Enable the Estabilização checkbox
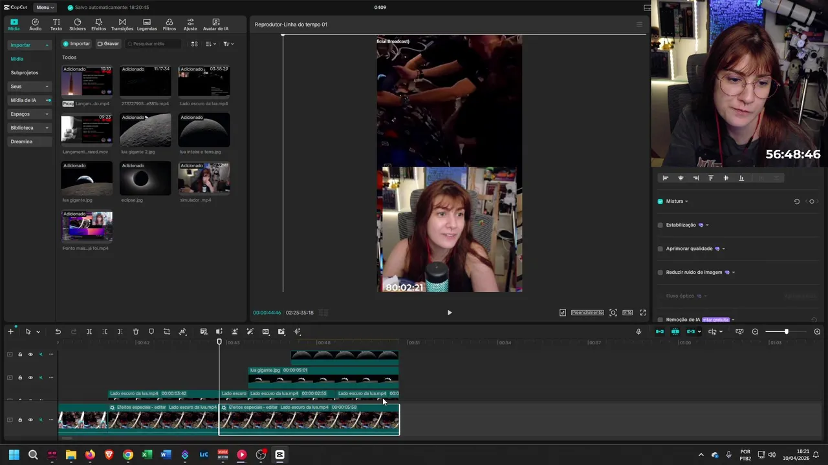This screenshot has height=465, width=828. (x=660, y=225)
